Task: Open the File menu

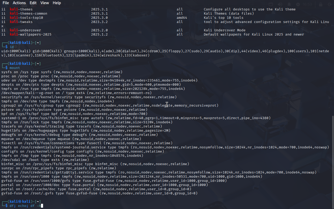Action: click(6, 3)
